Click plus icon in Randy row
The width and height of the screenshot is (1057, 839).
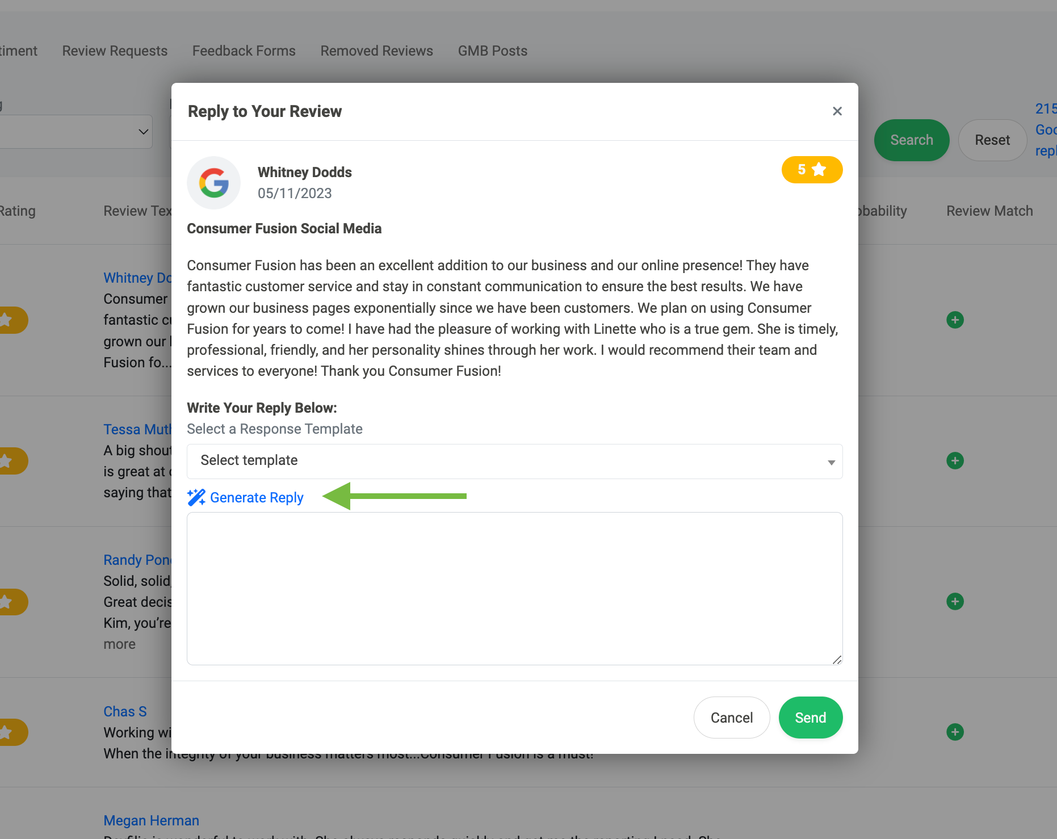(955, 602)
